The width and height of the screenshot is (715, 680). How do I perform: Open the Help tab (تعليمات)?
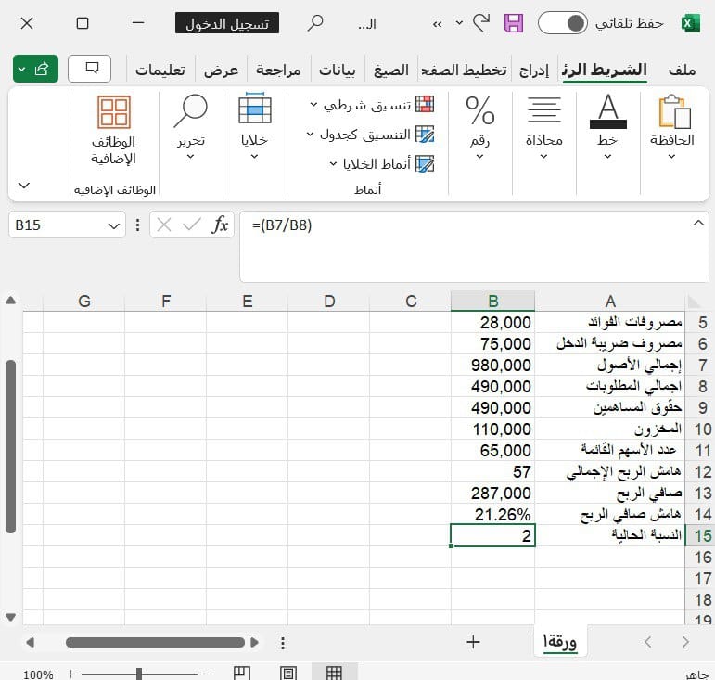pos(160,70)
